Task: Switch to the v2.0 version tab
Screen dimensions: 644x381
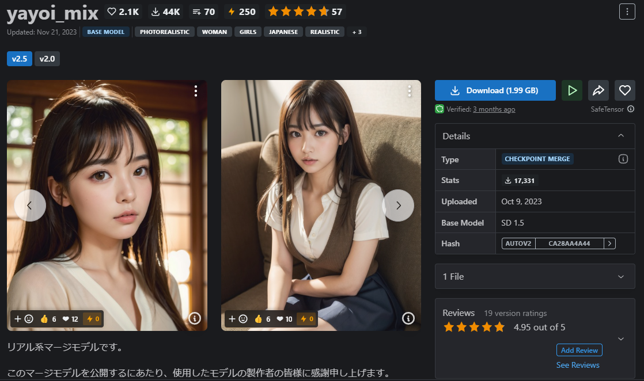Action: click(47, 58)
